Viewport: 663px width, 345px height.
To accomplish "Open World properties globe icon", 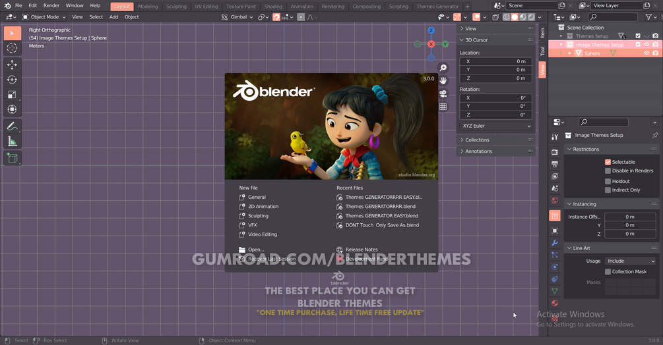I will (555, 201).
